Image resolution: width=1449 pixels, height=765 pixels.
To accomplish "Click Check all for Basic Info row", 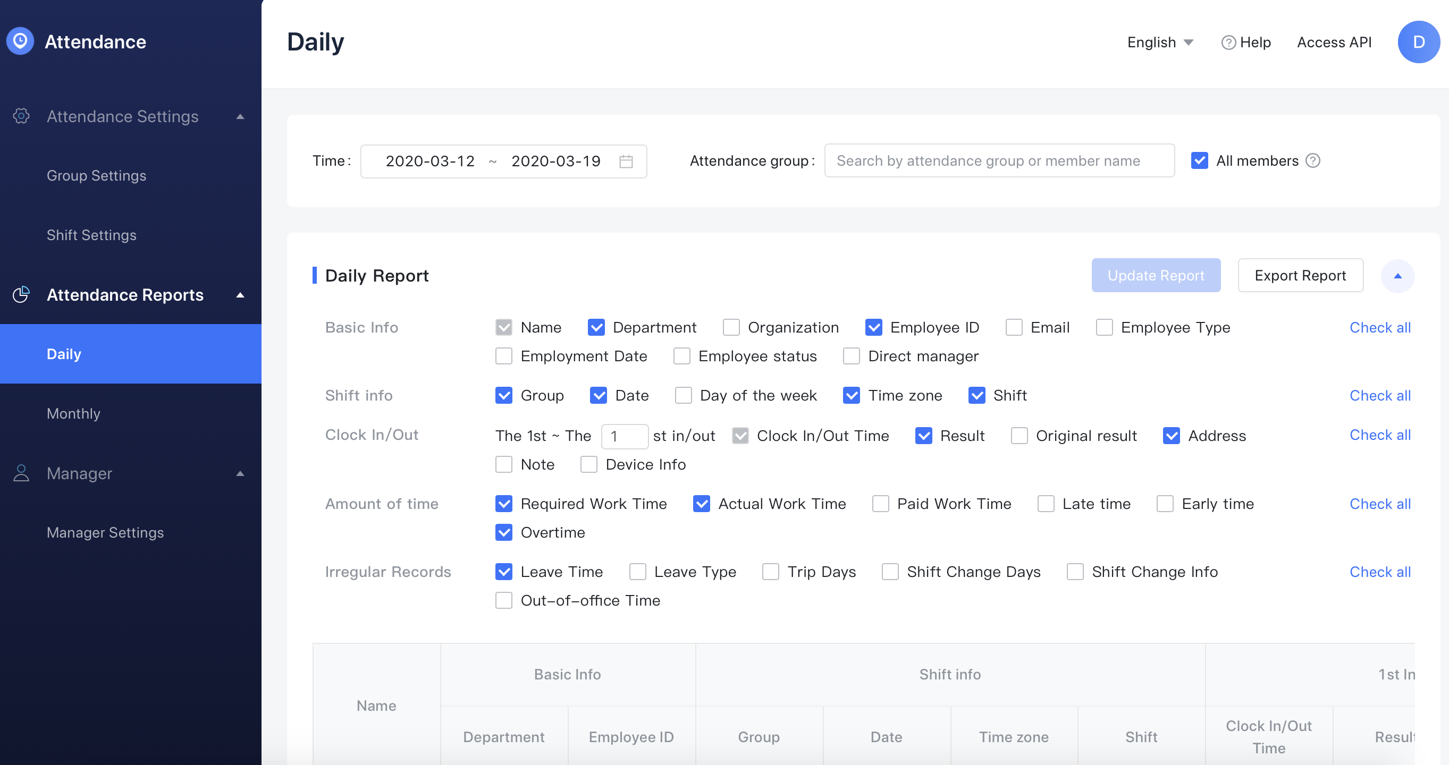I will (1380, 327).
